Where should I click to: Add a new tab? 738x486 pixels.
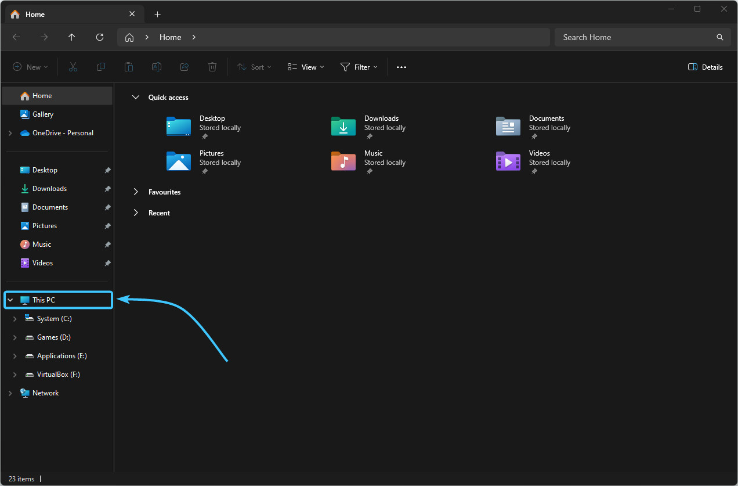click(x=157, y=14)
